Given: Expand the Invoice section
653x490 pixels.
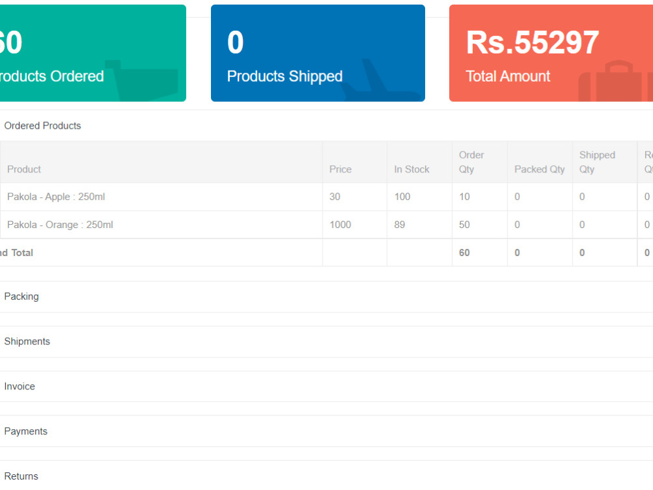Looking at the screenshot, I should (x=20, y=386).
